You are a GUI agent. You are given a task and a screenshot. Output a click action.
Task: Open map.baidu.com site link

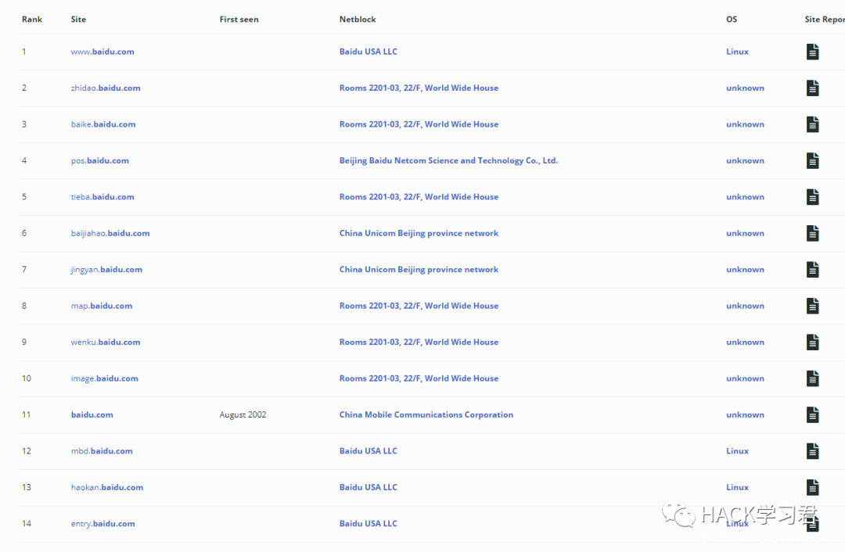click(x=101, y=306)
